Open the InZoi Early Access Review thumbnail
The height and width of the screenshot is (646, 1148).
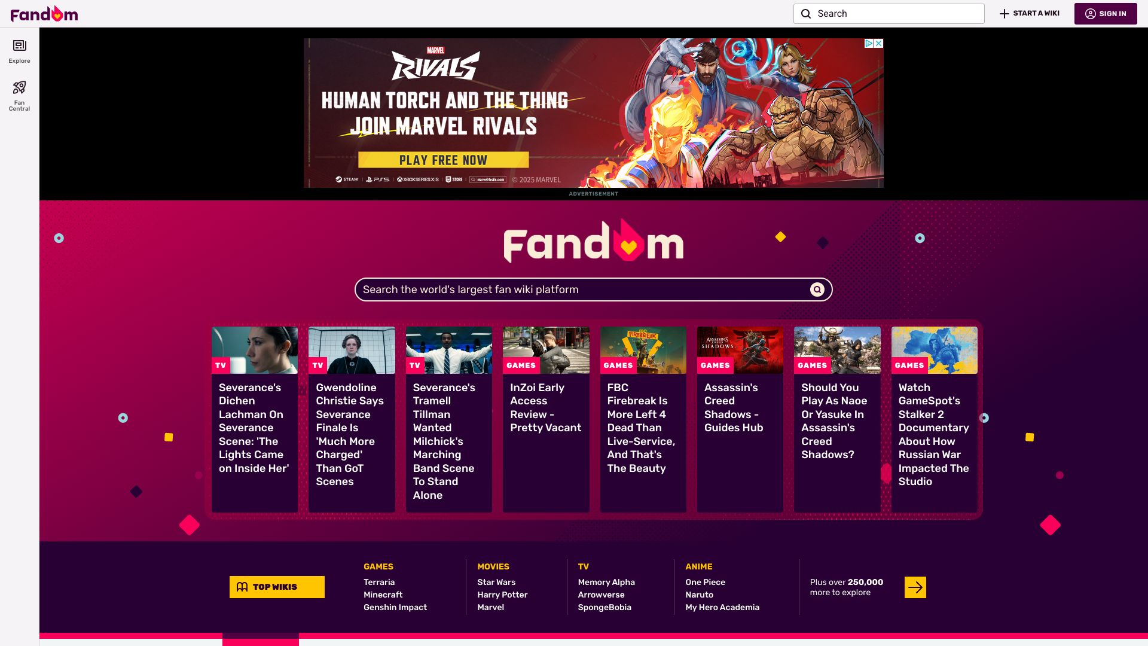coord(546,350)
